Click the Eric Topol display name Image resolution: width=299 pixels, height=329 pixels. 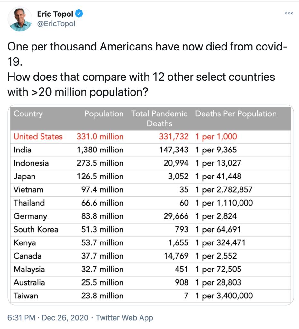click(55, 14)
